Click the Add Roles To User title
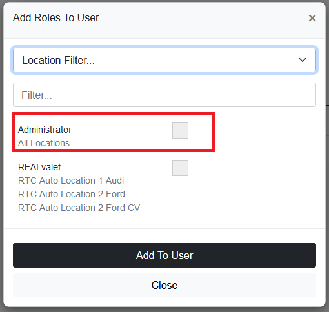The width and height of the screenshot is (329, 312). 56,17
